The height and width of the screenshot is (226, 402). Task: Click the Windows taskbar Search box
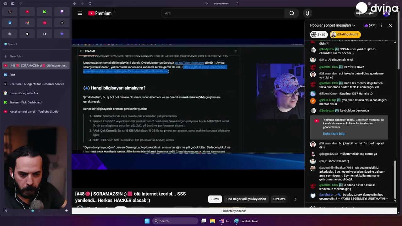(175, 221)
